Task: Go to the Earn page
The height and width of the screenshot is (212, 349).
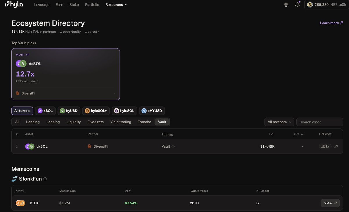Action: click(59, 5)
